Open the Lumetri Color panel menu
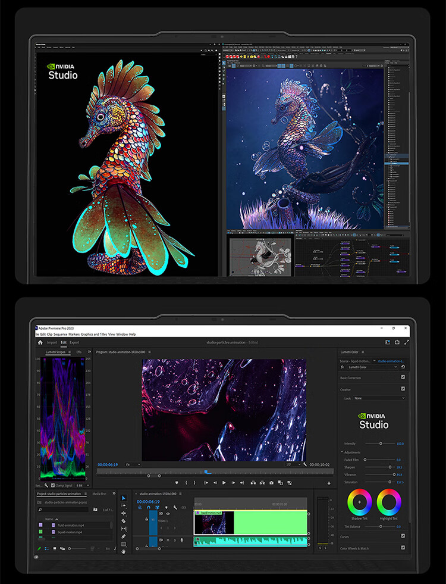This screenshot has width=446, height=584. pos(363,352)
